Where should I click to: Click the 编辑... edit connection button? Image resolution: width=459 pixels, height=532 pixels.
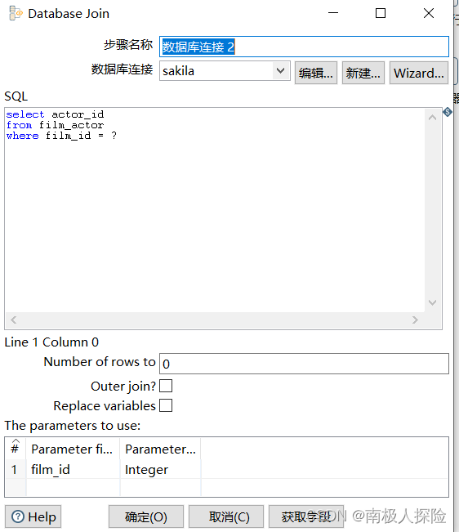coord(316,73)
